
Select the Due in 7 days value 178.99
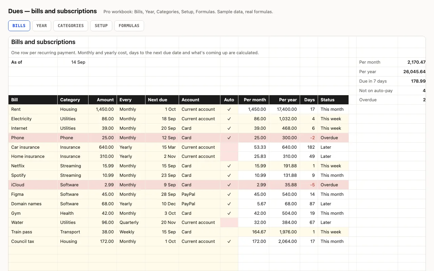tap(412, 81)
